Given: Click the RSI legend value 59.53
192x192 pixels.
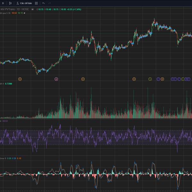Looking at the screenshot, I should tap(5, 121).
